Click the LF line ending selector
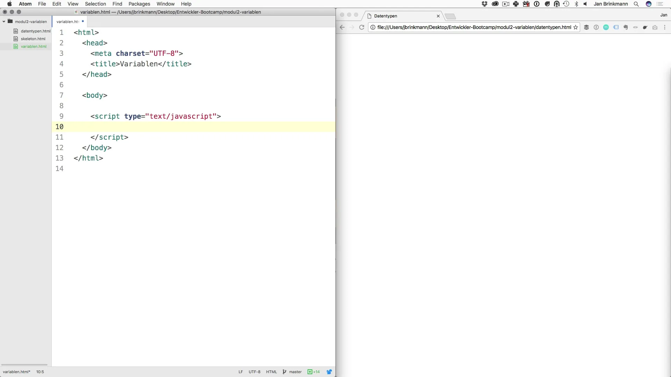The width and height of the screenshot is (671, 377). point(240,372)
